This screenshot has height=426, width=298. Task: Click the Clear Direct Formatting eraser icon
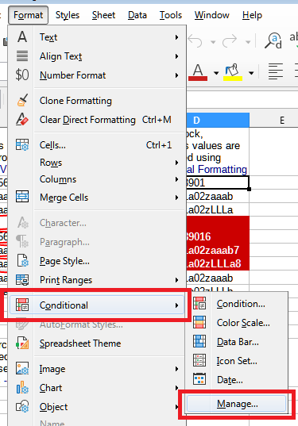(x=22, y=119)
